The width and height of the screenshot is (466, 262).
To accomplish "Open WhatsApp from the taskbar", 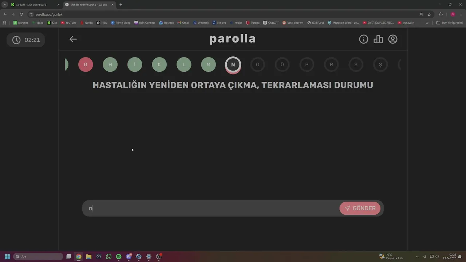I will tap(108, 257).
